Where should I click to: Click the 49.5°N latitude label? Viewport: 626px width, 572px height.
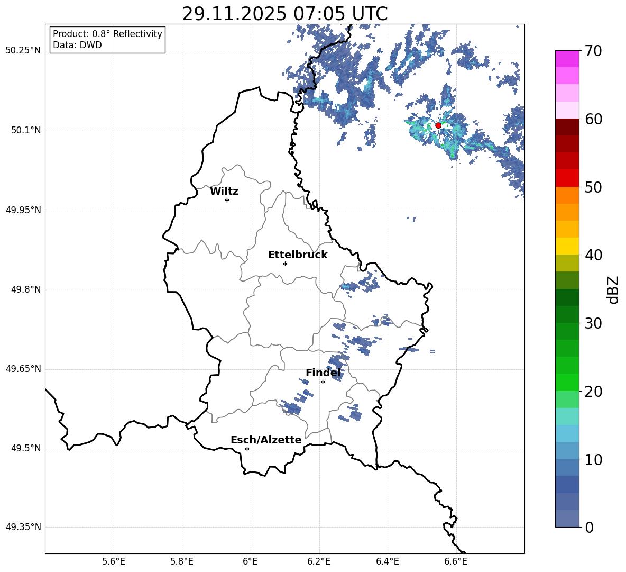pyautogui.click(x=25, y=448)
